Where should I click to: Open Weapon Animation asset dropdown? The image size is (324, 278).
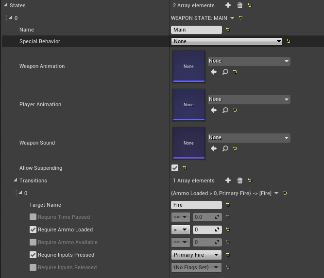coord(249,61)
